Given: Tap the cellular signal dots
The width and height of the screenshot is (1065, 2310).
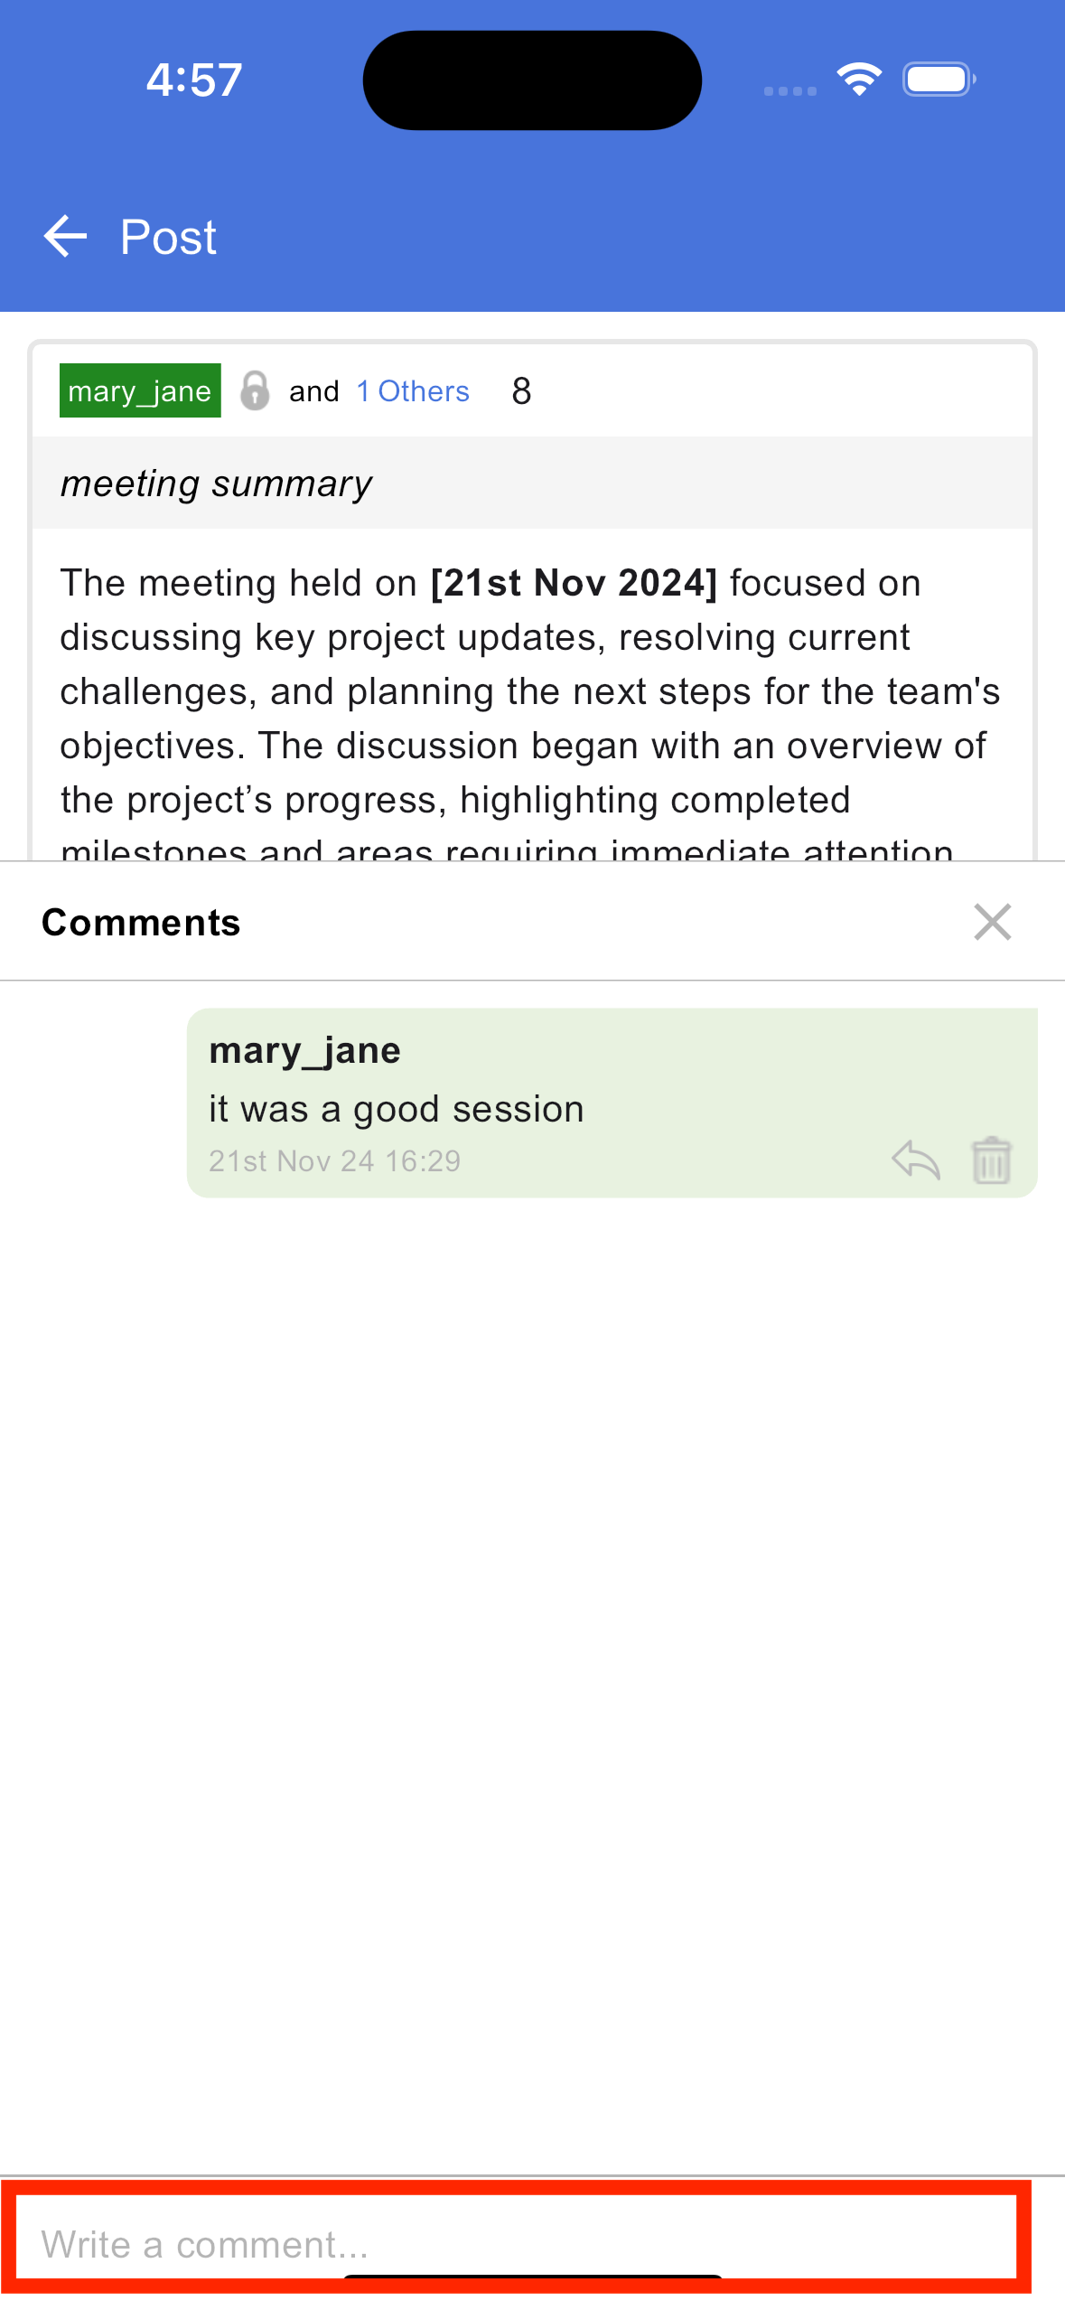Looking at the screenshot, I should [x=789, y=90].
